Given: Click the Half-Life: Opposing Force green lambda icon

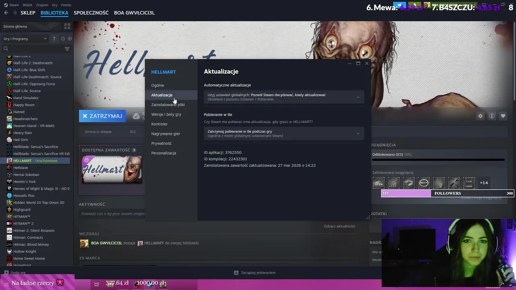Looking at the screenshot, I should (x=9, y=84).
